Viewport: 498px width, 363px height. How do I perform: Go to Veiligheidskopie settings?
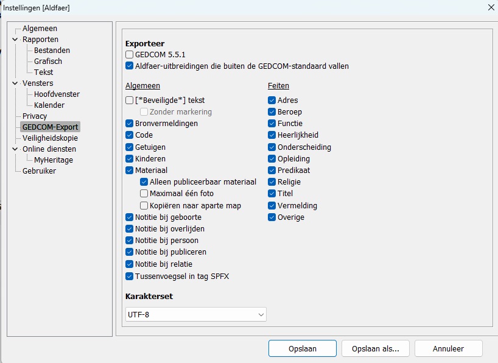click(x=50, y=138)
